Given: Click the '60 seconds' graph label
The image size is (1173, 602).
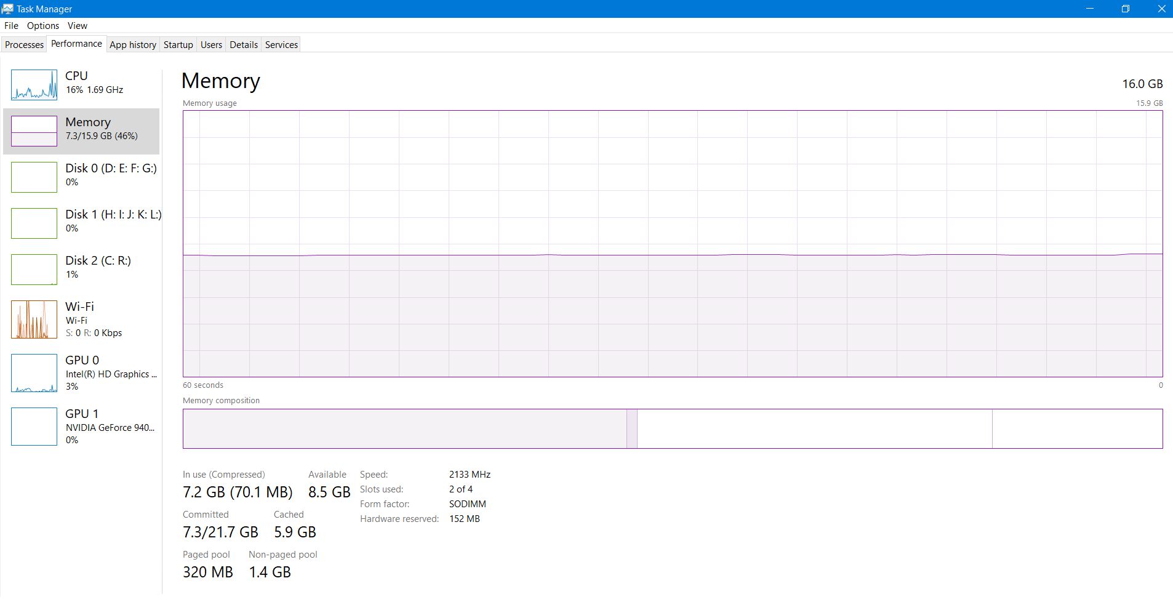Looking at the screenshot, I should (x=203, y=385).
